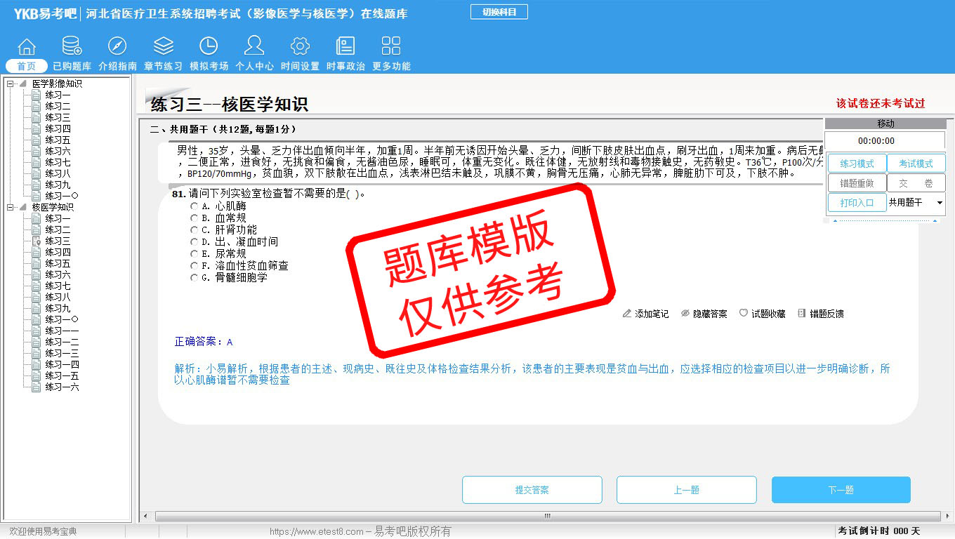955x539 pixels.
Task: Click the folder icon next to 医学影像知识
Action: click(x=23, y=84)
